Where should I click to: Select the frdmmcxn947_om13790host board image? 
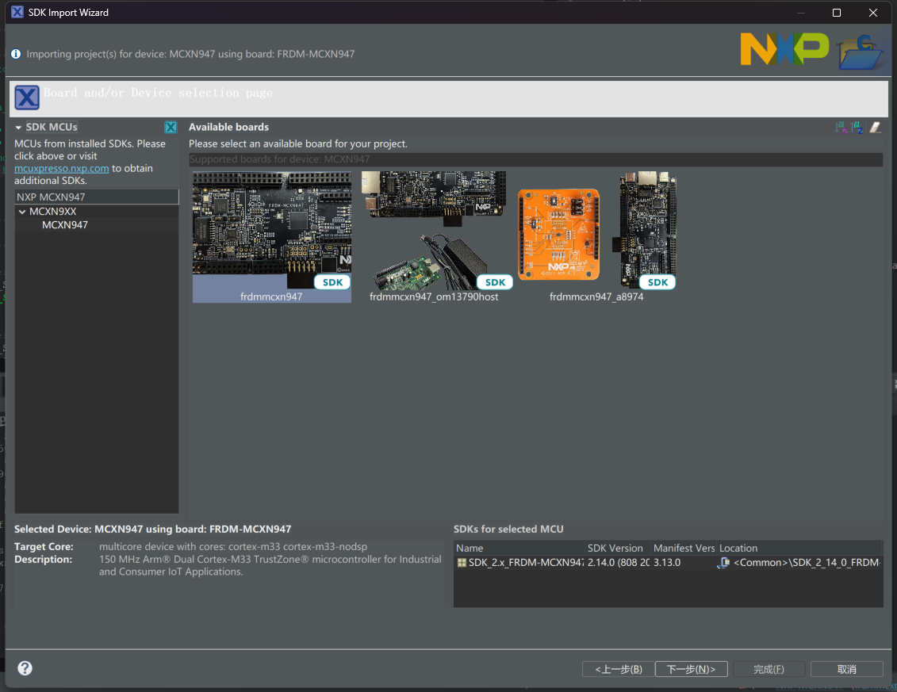434,230
